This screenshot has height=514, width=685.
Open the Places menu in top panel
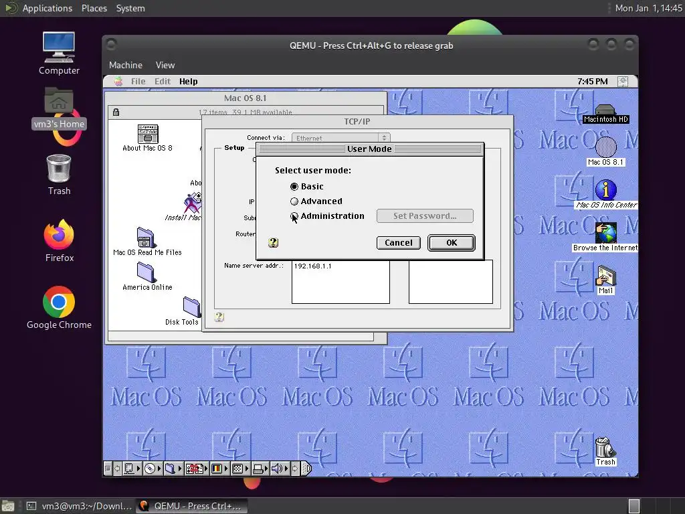tap(94, 8)
